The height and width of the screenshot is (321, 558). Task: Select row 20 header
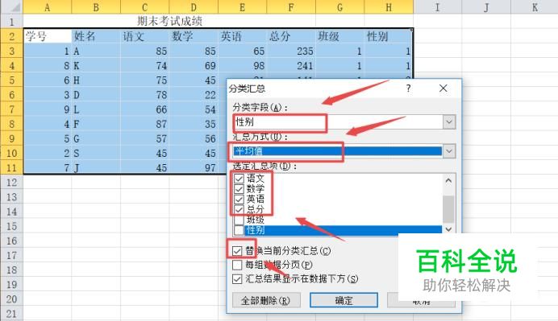pos(11,299)
